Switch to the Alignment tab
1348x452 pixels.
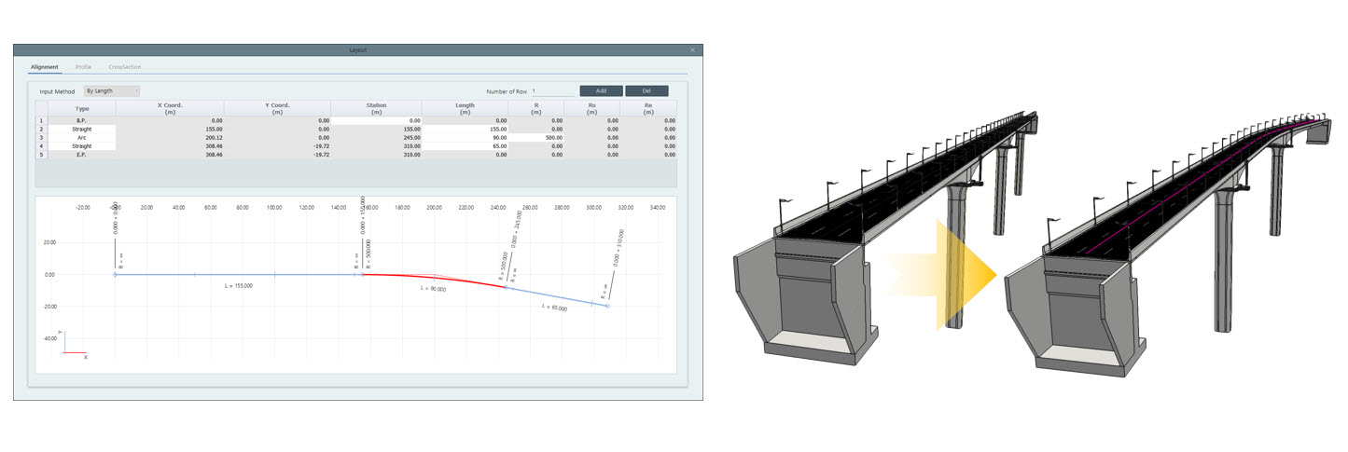(x=45, y=67)
